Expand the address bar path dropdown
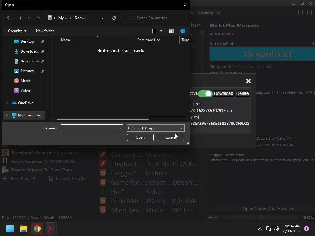The height and width of the screenshot is (236, 315). [103, 18]
